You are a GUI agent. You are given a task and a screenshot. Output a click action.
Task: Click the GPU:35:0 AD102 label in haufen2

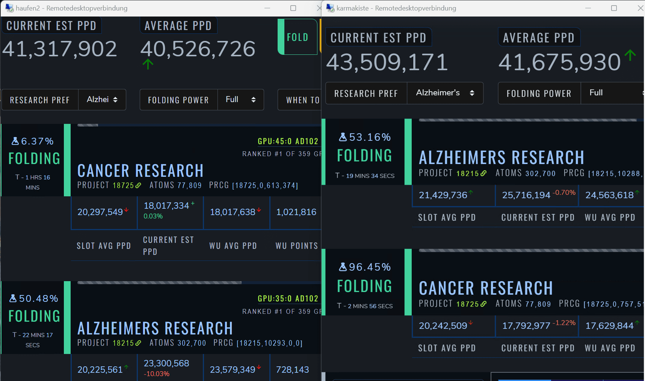coord(288,298)
